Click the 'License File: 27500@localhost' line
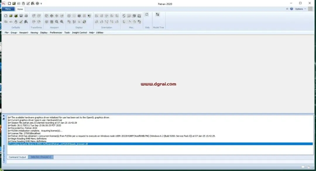Image resolution: width=316 pixels, height=171 pixels. [x=24, y=133]
